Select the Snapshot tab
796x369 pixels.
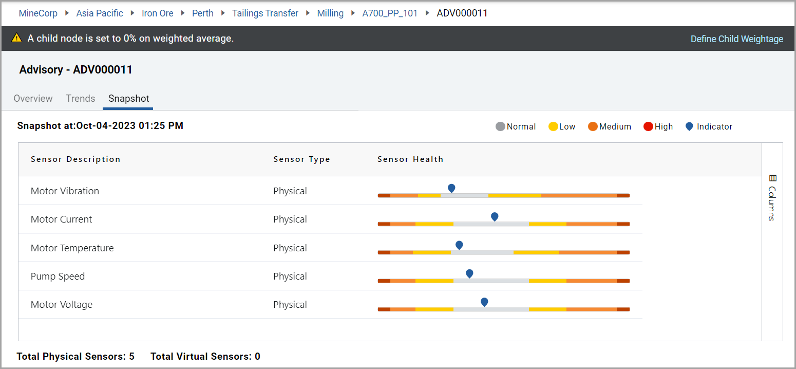coord(128,98)
